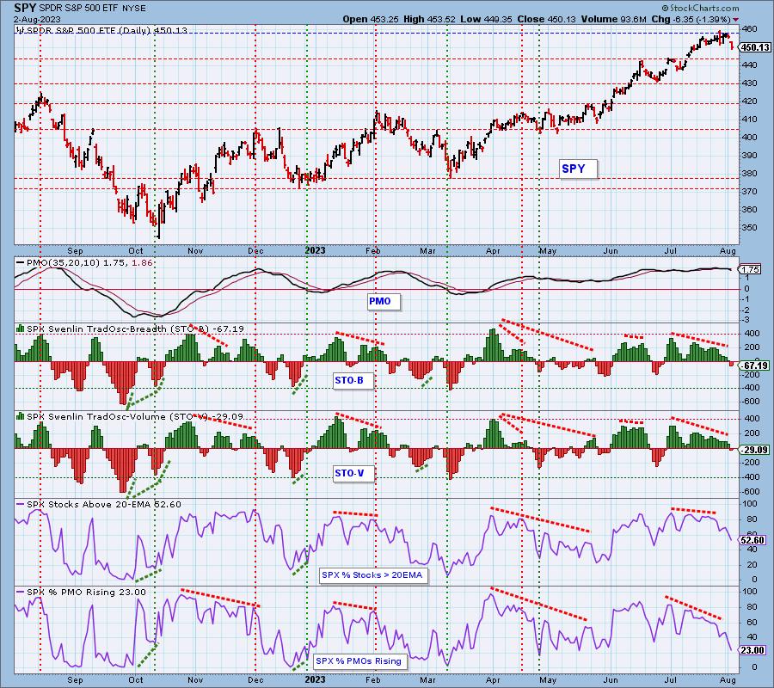Click the 'PMO(35,20,10) 1.75, 1.86' legend text
The width and height of the screenshot is (774, 688).
(89, 263)
